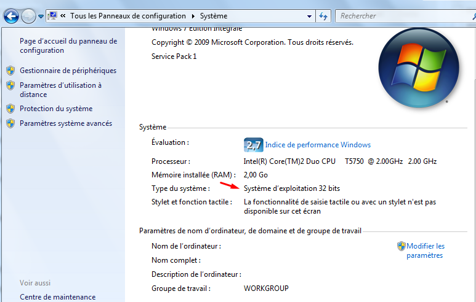Open 'Indice de performance Windows' link
Screen dimensions: 476x302
[318, 145]
